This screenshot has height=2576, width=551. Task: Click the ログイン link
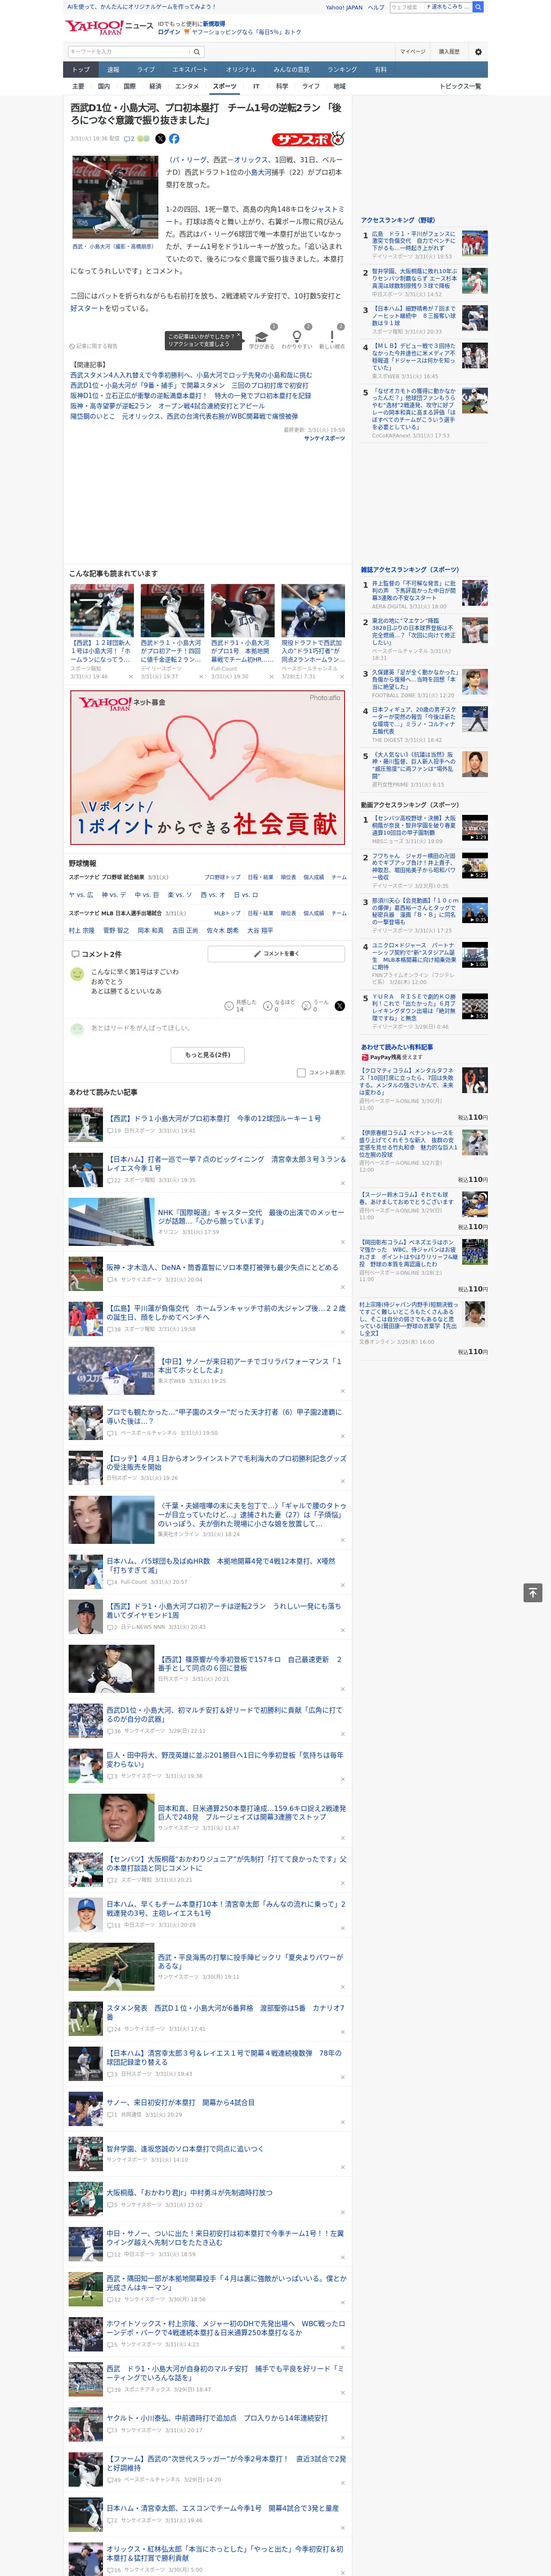[x=169, y=32]
